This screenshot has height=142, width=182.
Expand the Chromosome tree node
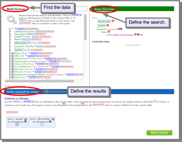(13, 59)
